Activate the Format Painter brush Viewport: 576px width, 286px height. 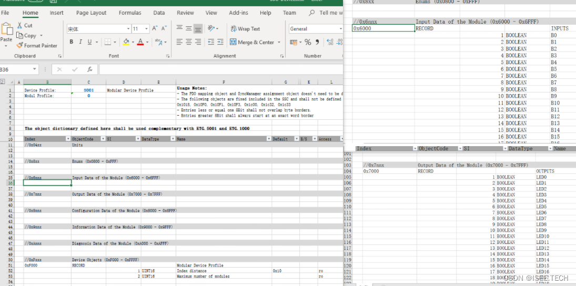(19, 46)
